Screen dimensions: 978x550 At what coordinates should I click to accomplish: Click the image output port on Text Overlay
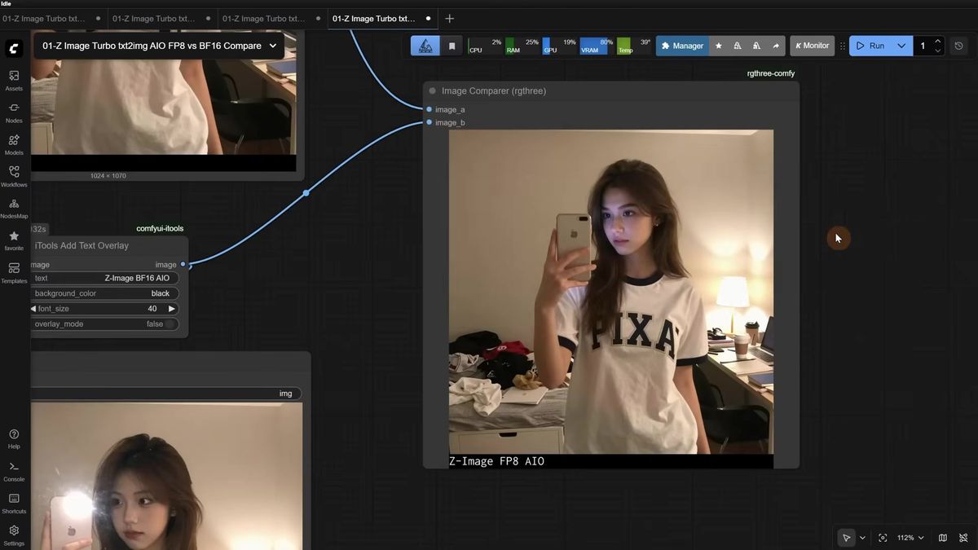(x=183, y=264)
